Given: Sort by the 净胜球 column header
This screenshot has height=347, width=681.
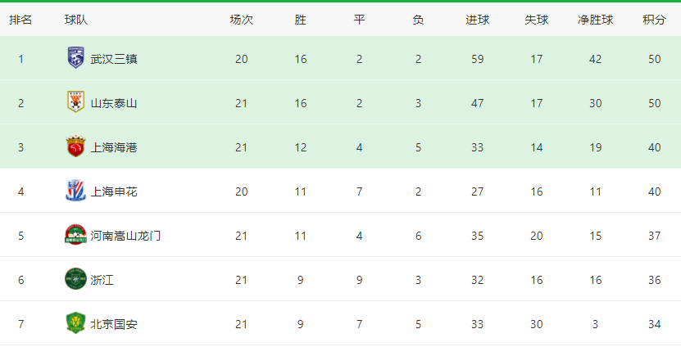Looking at the screenshot, I should tap(595, 20).
